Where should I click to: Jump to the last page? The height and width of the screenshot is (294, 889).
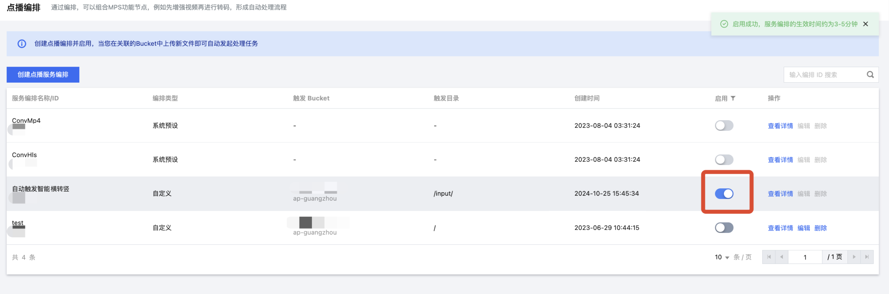click(x=867, y=257)
